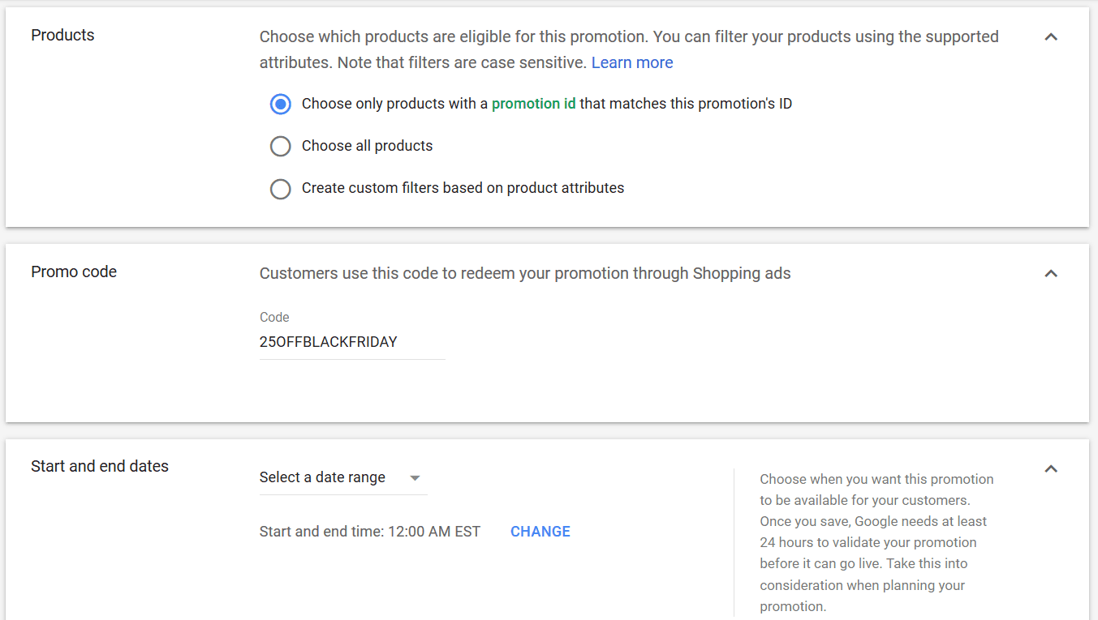
Task: Collapse the Products section with its chevron
Action: coord(1051,37)
